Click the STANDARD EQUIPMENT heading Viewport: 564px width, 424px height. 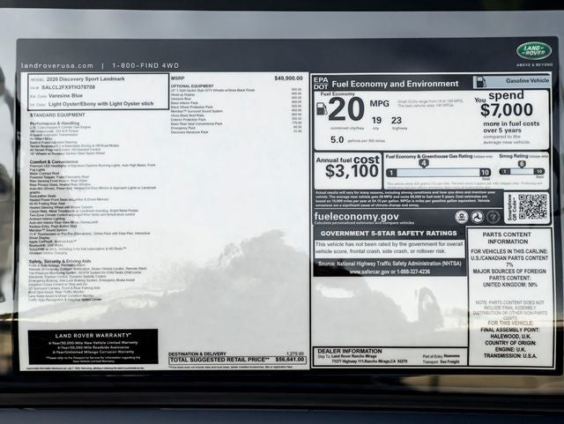coord(57,115)
